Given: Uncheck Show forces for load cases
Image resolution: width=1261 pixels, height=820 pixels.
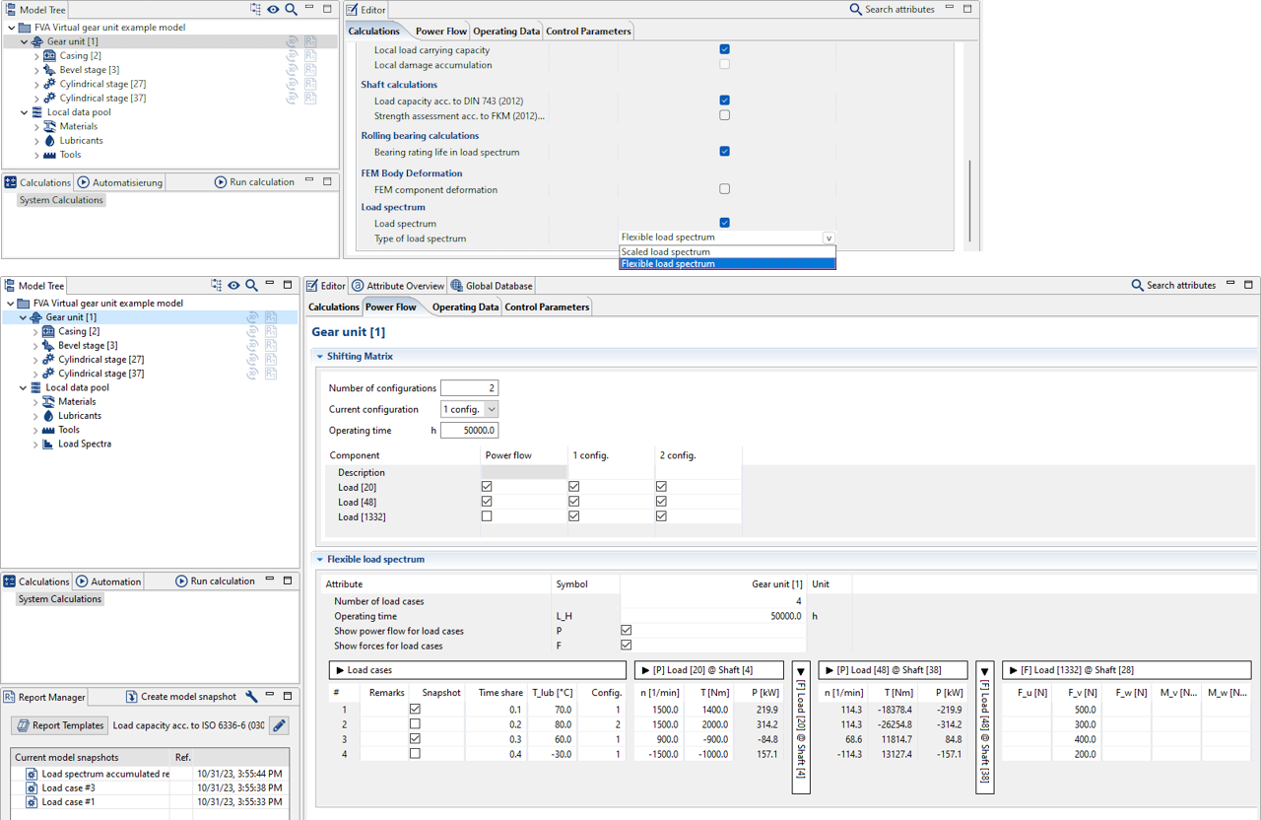Looking at the screenshot, I should coord(626,646).
